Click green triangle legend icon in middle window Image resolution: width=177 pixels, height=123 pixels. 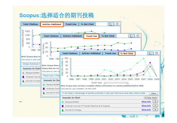click(x=44, y=93)
